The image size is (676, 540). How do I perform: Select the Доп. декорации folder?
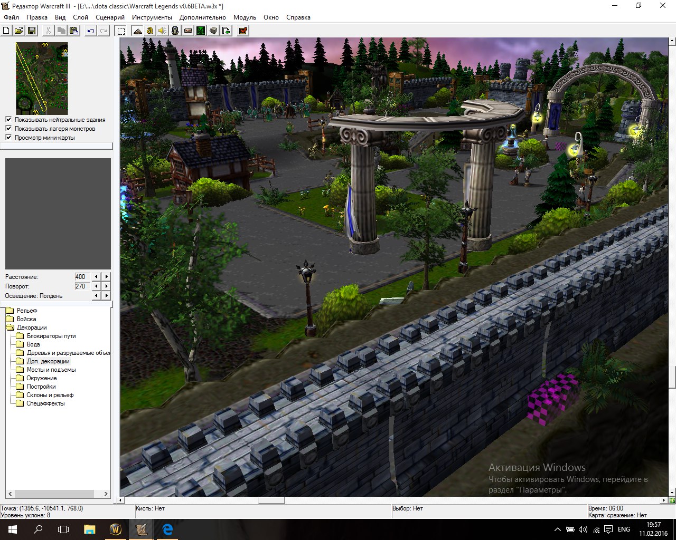coord(43,361)
